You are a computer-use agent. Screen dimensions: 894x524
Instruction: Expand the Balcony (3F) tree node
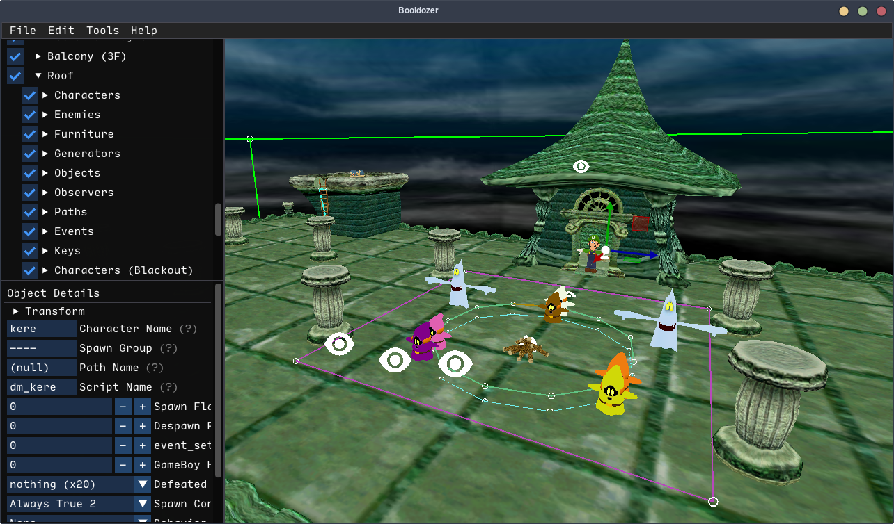tap(38, 56)
